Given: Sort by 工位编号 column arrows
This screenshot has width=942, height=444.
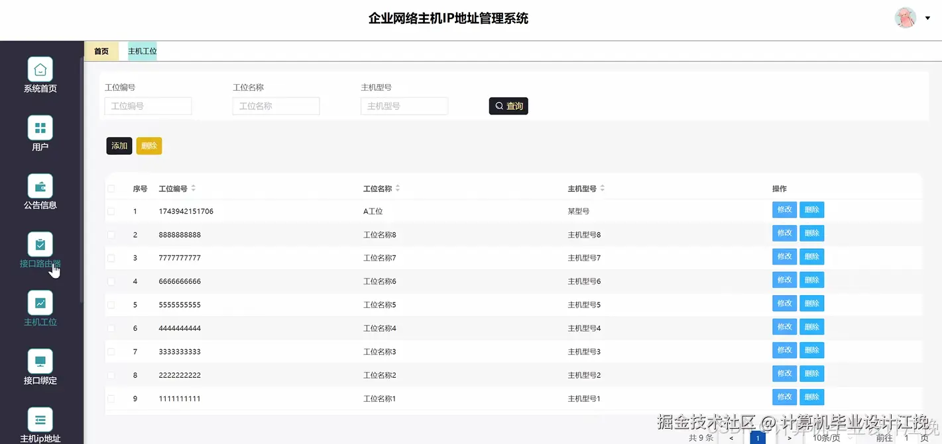Looking at the screenshot, I should (x=194, y=189).
